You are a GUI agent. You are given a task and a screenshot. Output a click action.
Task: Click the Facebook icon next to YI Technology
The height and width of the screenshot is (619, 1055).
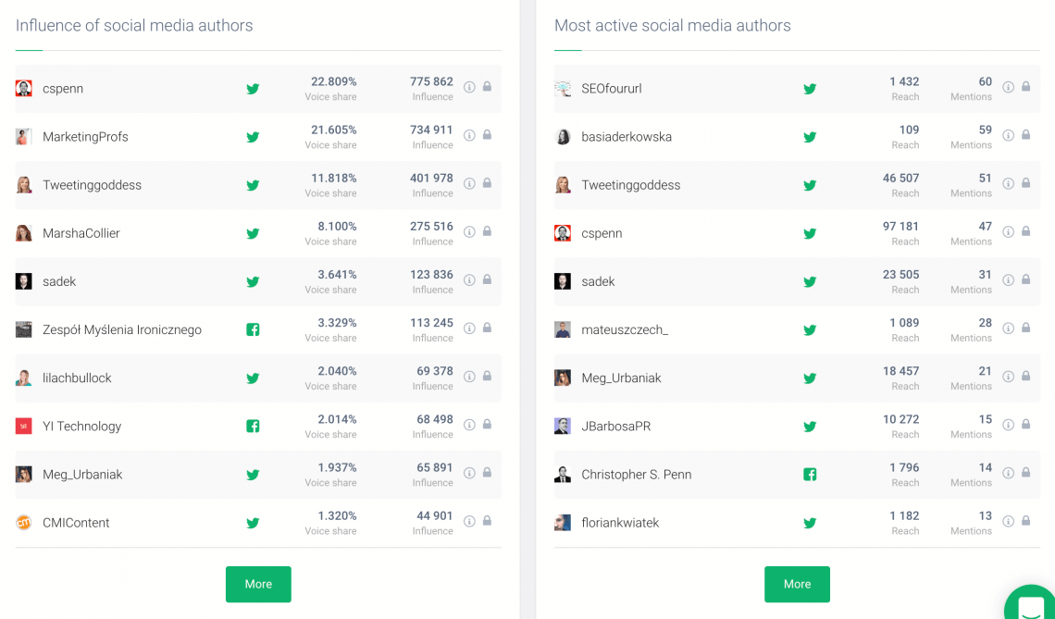[x=253, y=426]
